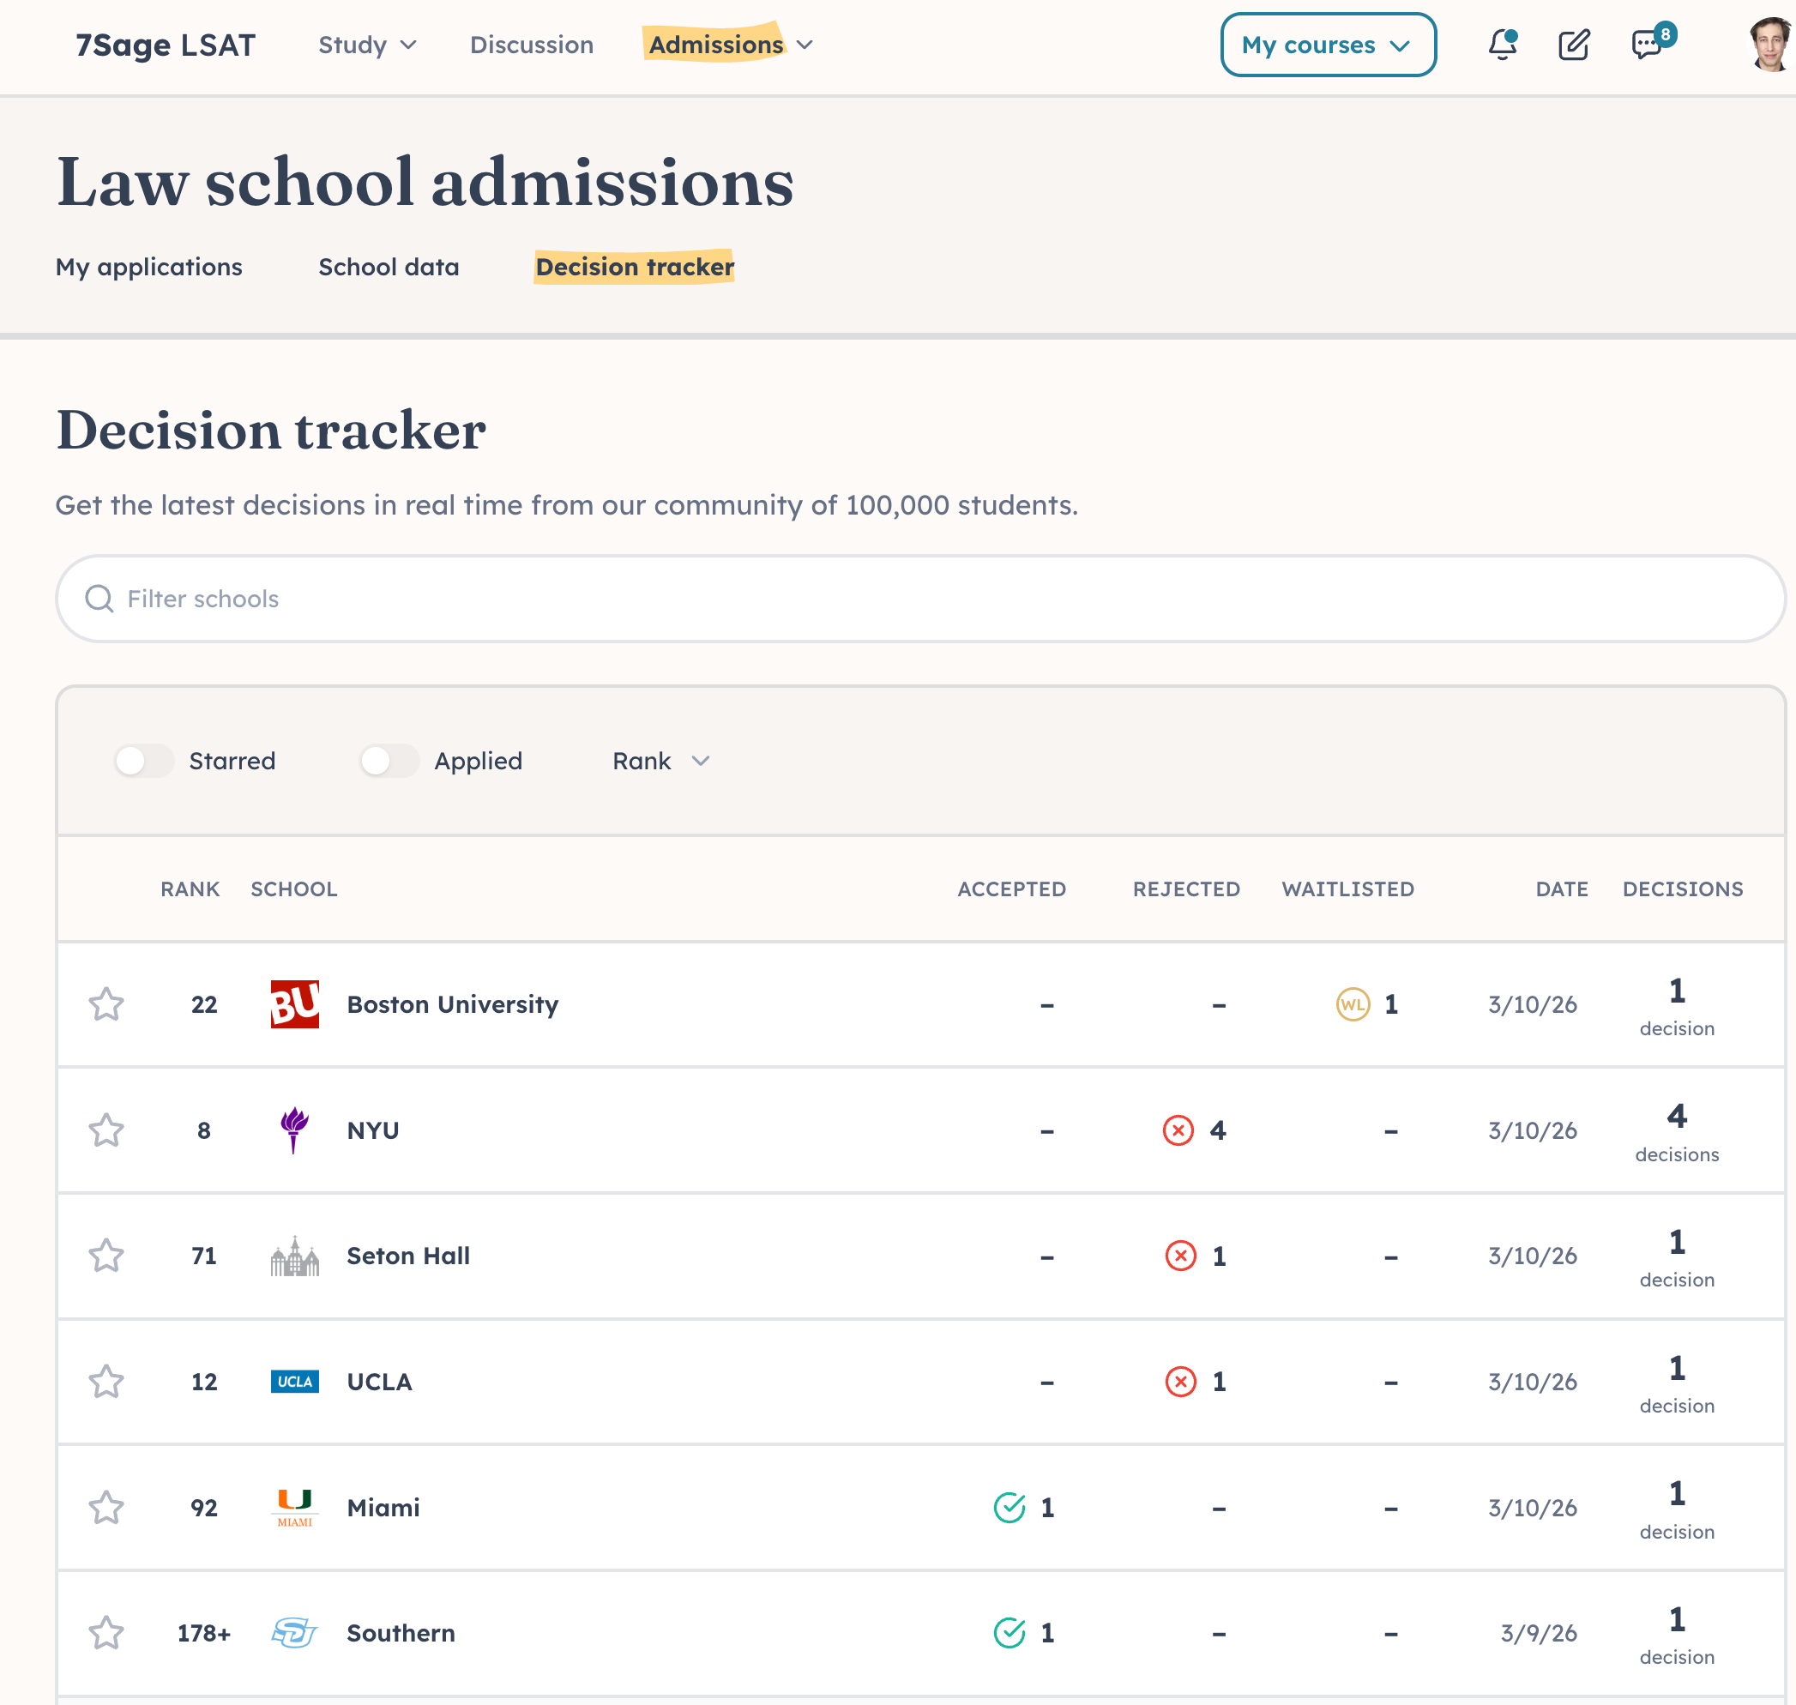
Task: Click the REJECTED column header
Action: pyautogui.click(x=1186, y=889)
